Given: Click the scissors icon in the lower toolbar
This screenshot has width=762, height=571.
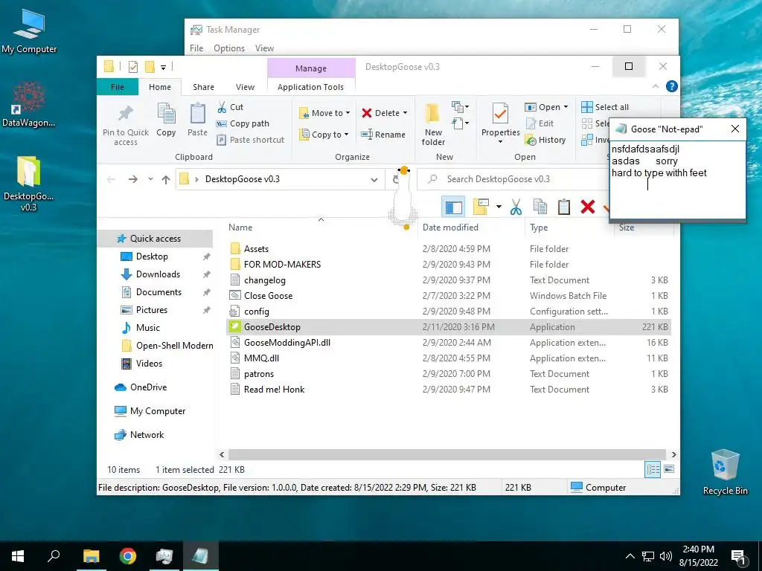Looking at the screenshot, I should click(516, 207).
